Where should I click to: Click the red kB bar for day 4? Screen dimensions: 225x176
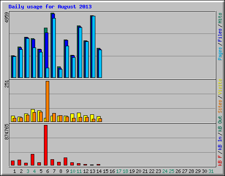33,160
